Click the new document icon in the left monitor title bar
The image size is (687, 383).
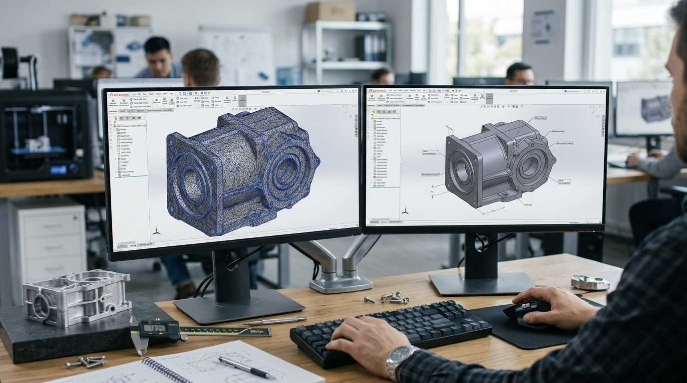[180, 93]
